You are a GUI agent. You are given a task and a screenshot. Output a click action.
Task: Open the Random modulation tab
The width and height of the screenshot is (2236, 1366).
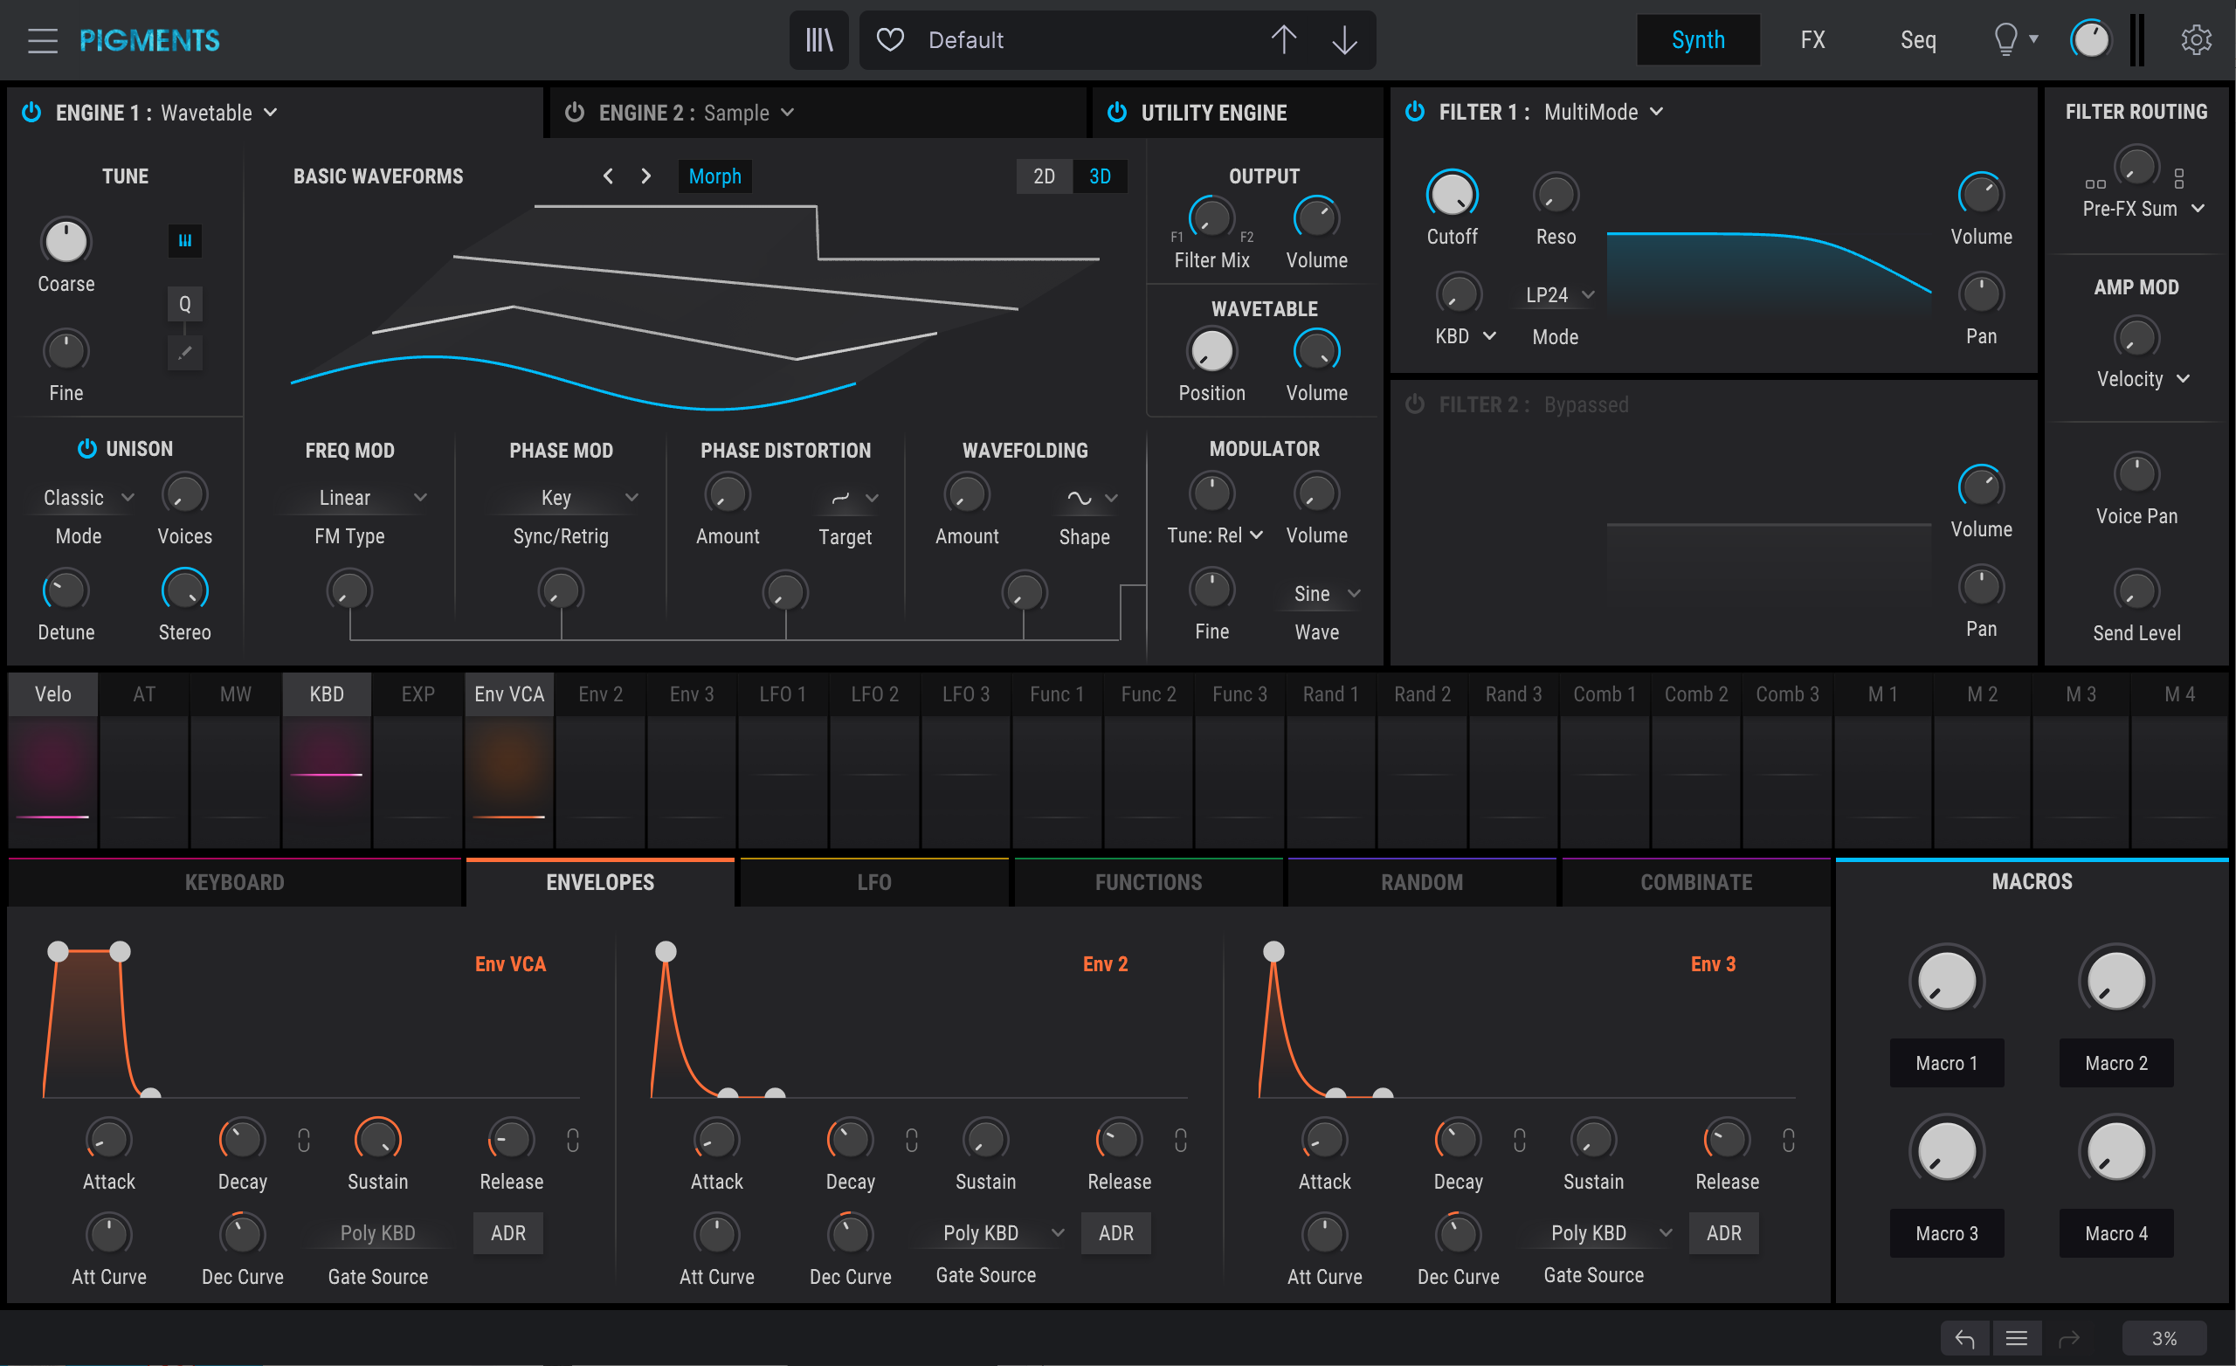(x=1421, y=882)
